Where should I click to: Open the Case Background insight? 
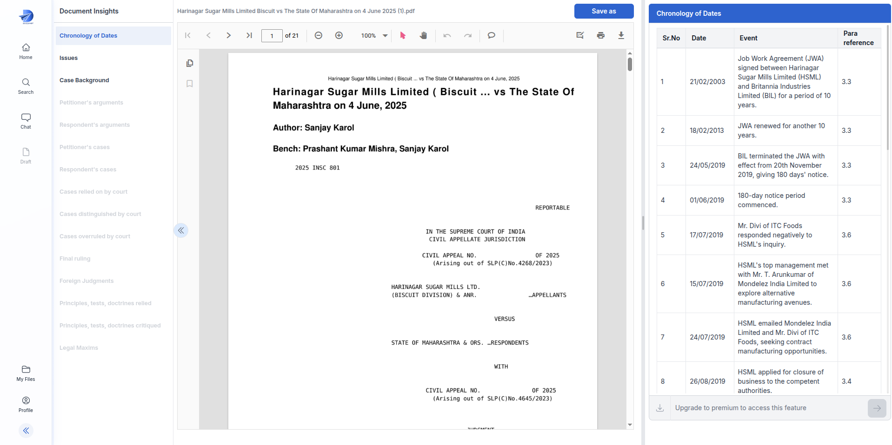pyautogui.click(x=113, y=80)
